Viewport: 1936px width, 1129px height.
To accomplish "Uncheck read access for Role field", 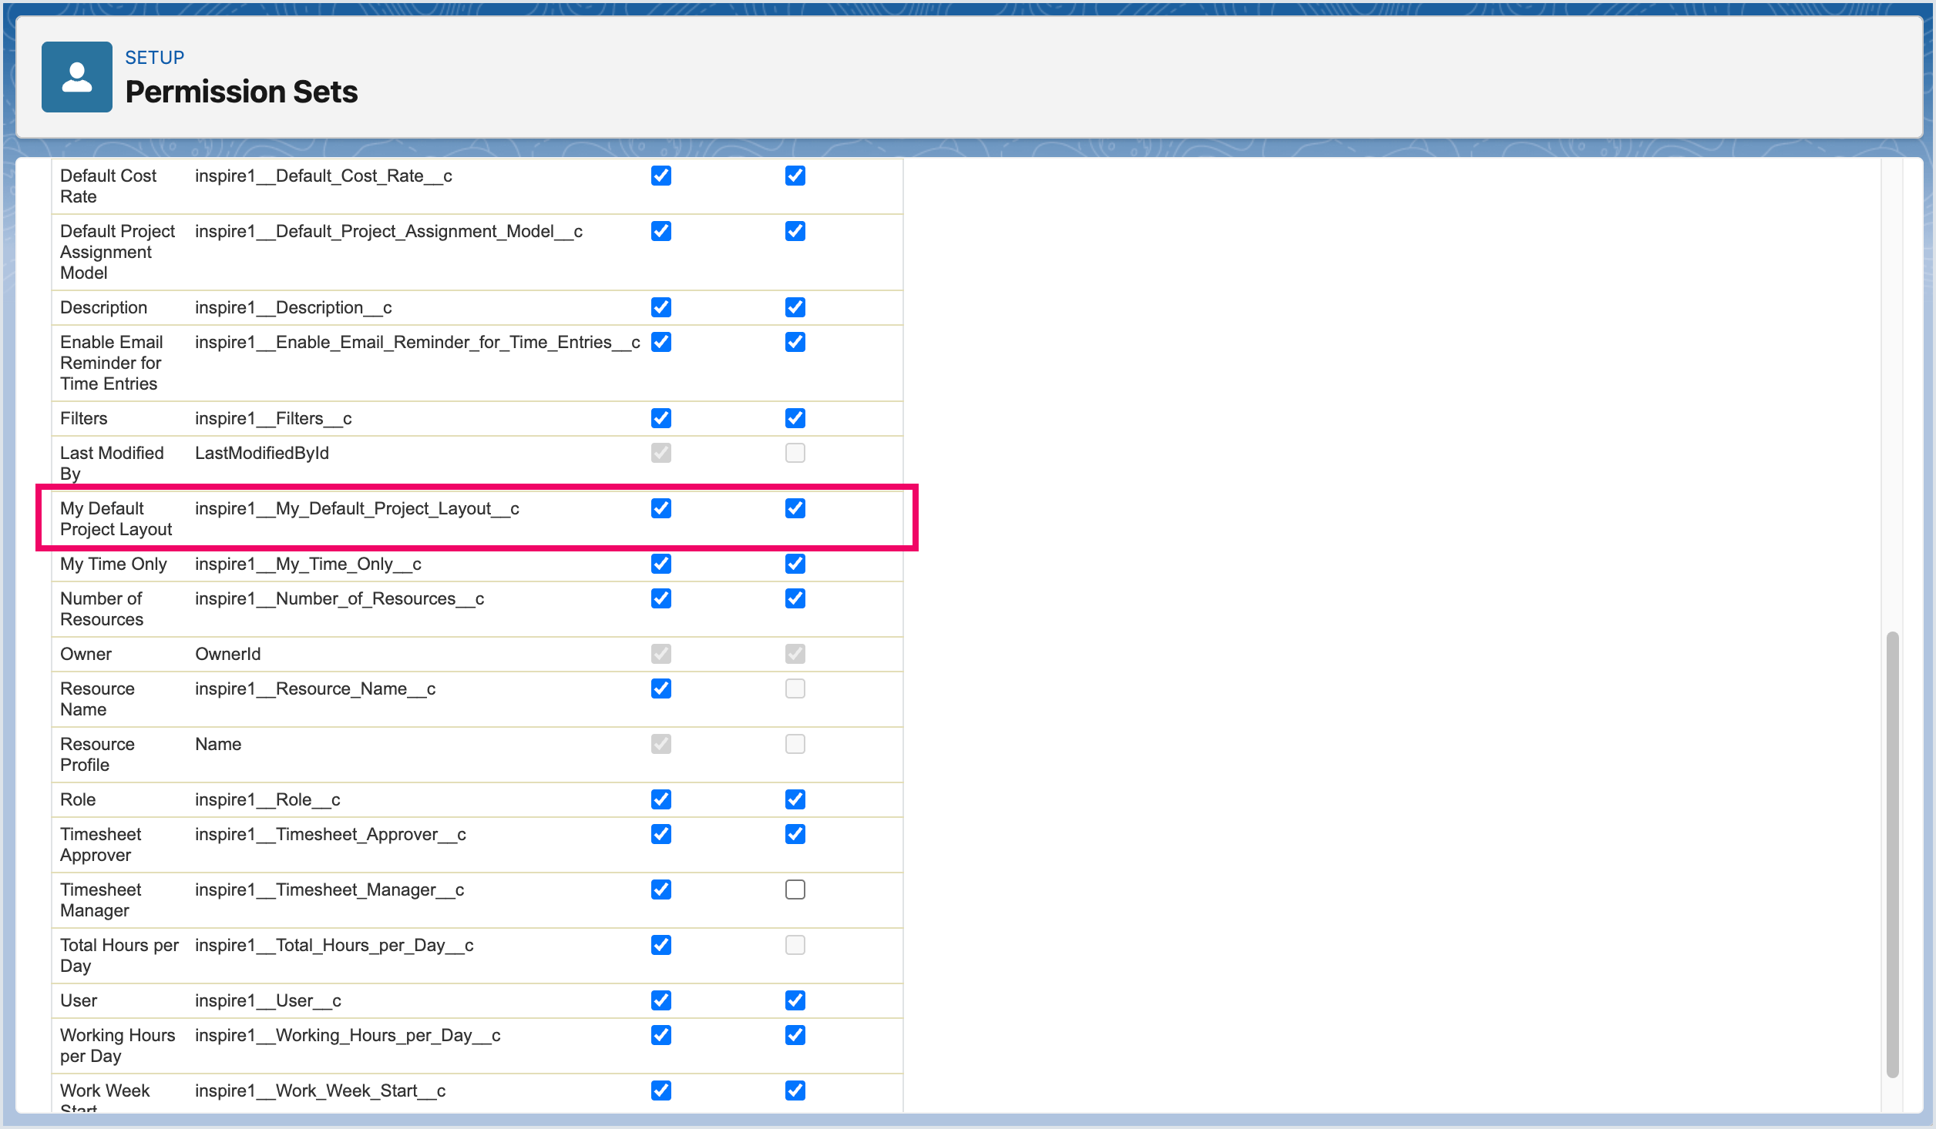I will tap(660, 800).
